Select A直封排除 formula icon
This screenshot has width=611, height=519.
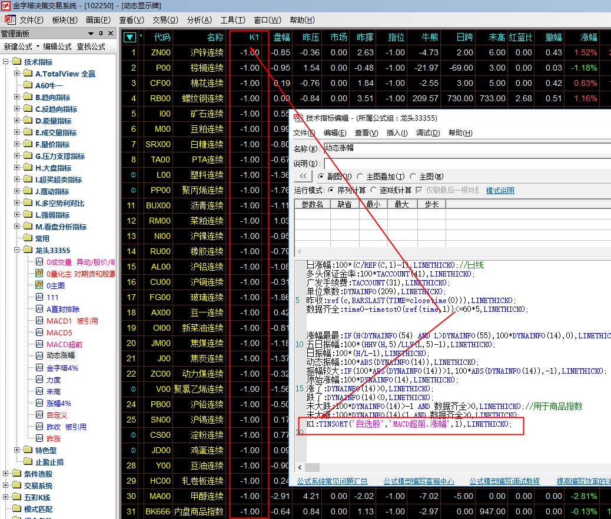[39, 309]
